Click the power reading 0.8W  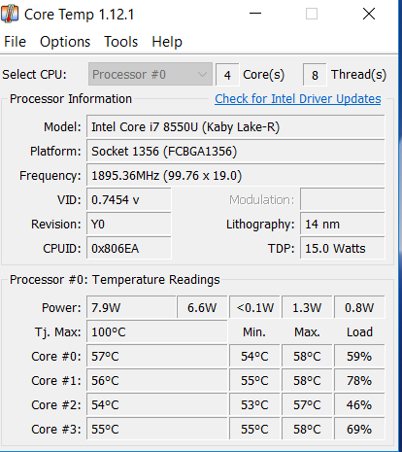pos(359,307)
